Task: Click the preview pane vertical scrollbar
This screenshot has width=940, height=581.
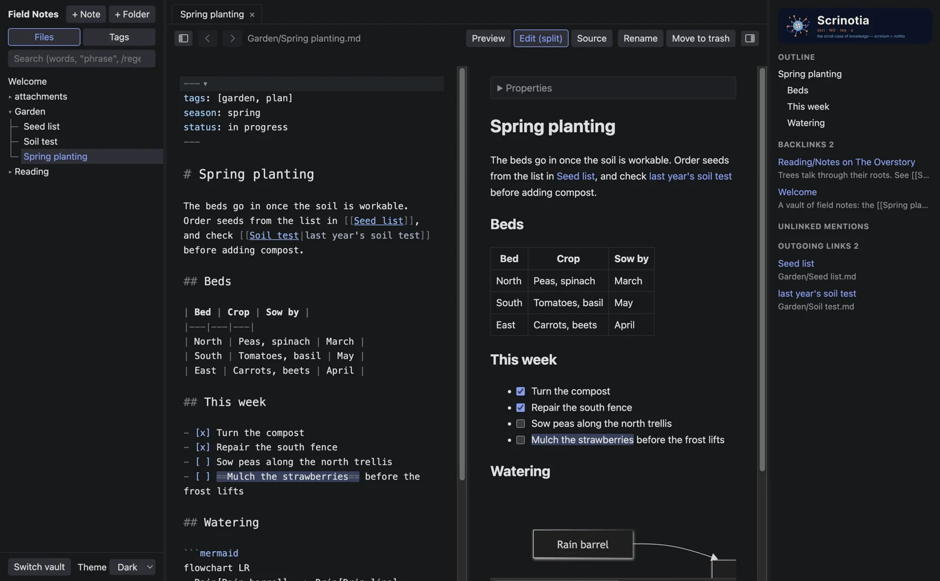Action: (x=762, y=270)
